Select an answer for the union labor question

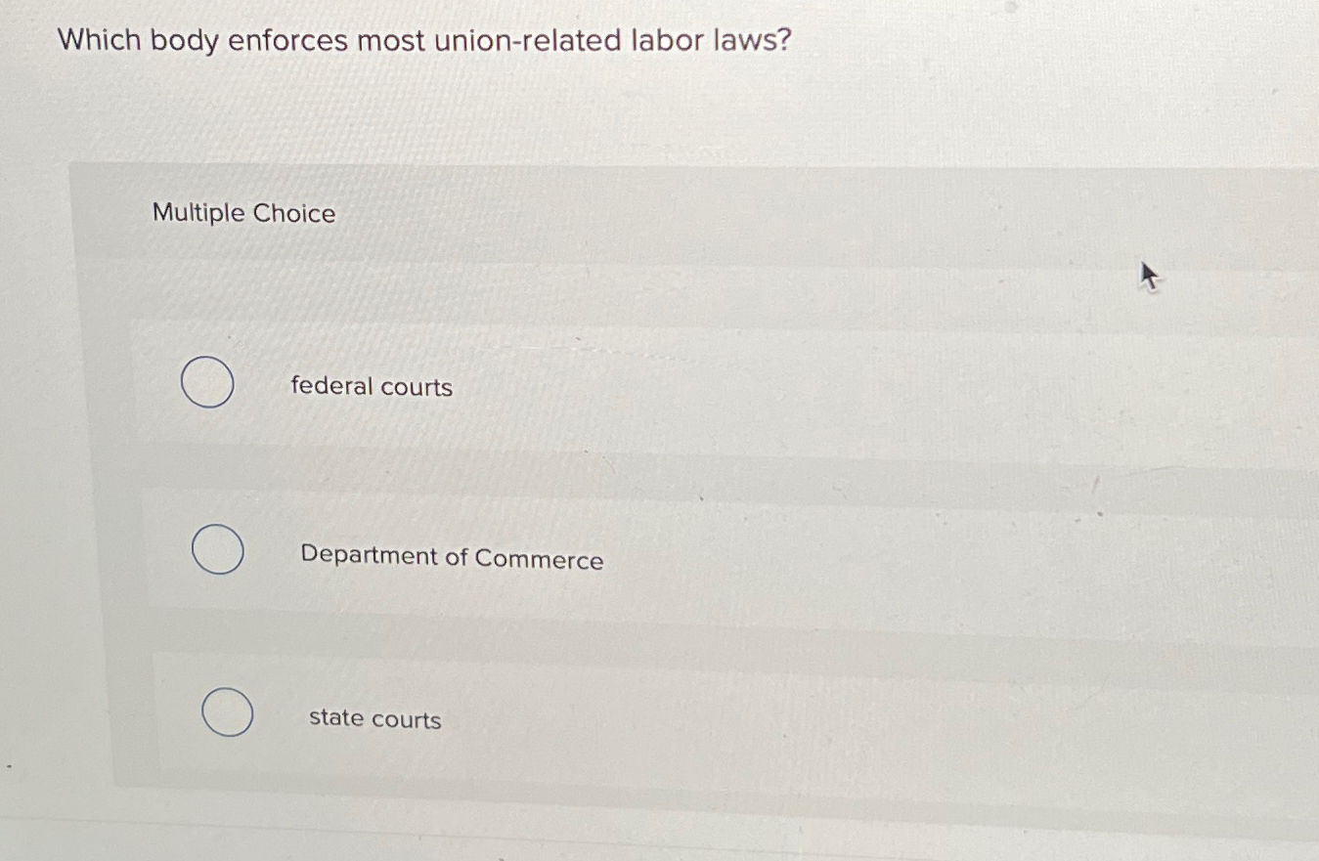206,383
